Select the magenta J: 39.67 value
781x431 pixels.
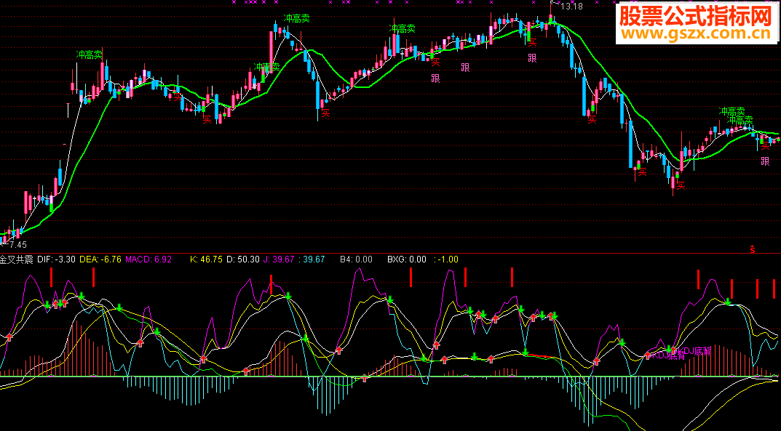pyautogui.click(x=279, y=259)
